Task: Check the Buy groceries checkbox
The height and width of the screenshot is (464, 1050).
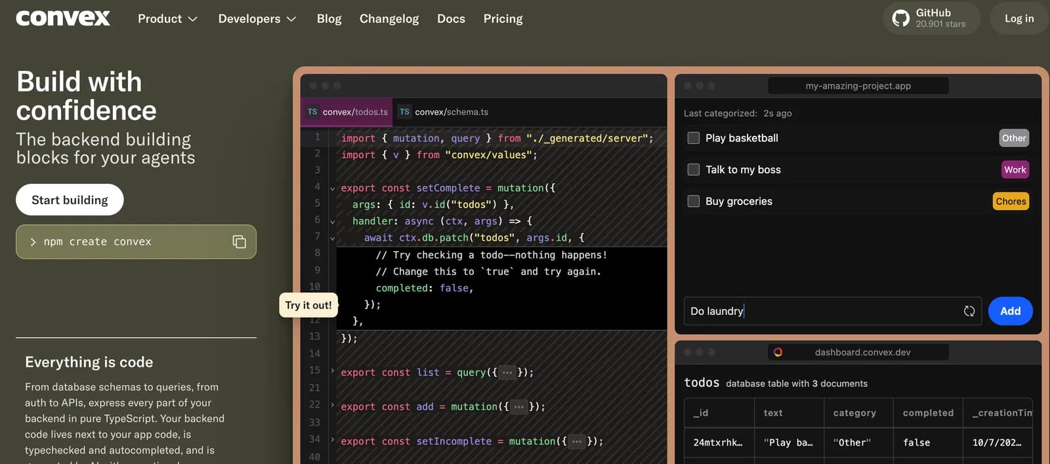Action: click(693, 201)
